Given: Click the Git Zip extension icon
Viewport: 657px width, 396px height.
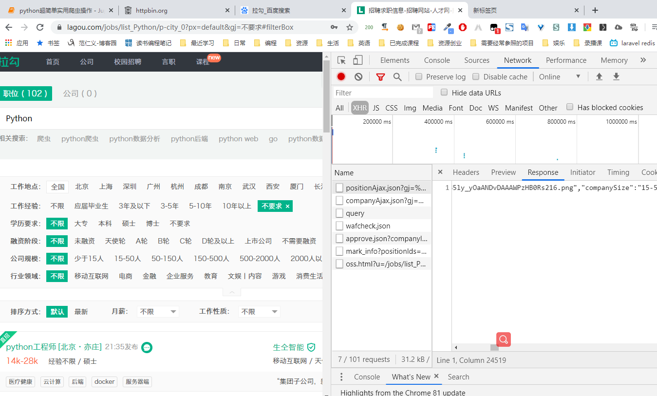Looking at the screenshot, I should [634, 27].
